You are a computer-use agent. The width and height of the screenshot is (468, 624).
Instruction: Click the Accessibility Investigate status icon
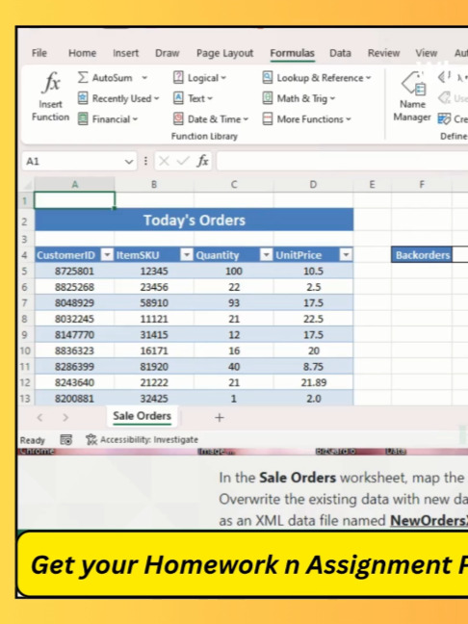[91, 440]
